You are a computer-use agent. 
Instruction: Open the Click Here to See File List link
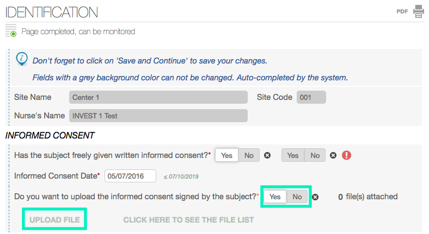pos(188,220)
